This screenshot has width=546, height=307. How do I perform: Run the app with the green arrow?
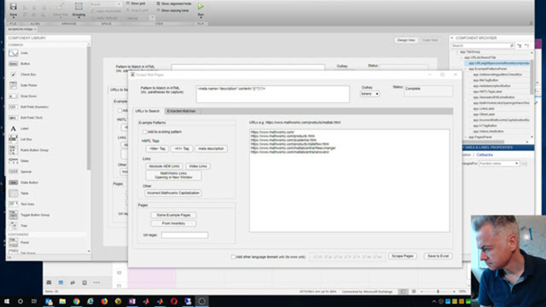200,7
